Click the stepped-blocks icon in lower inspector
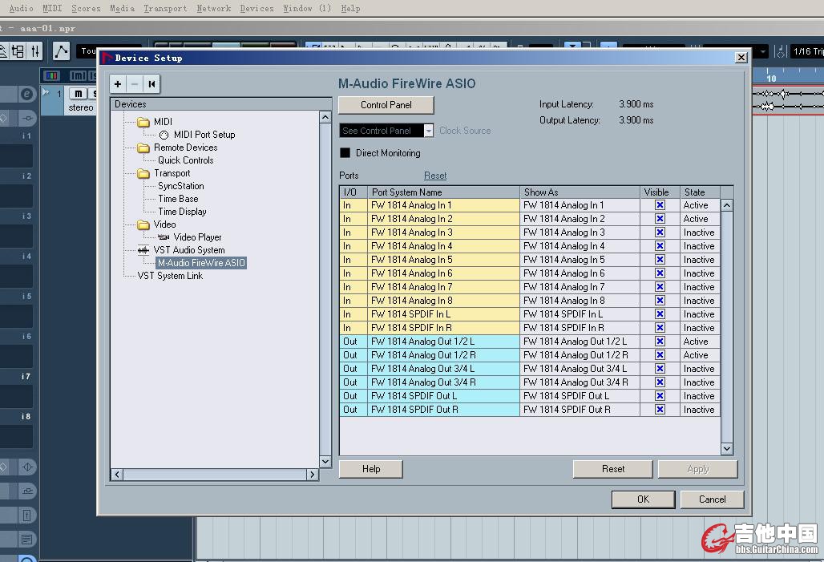Viewport: 824px width, 562px height. tap(27, 491)
